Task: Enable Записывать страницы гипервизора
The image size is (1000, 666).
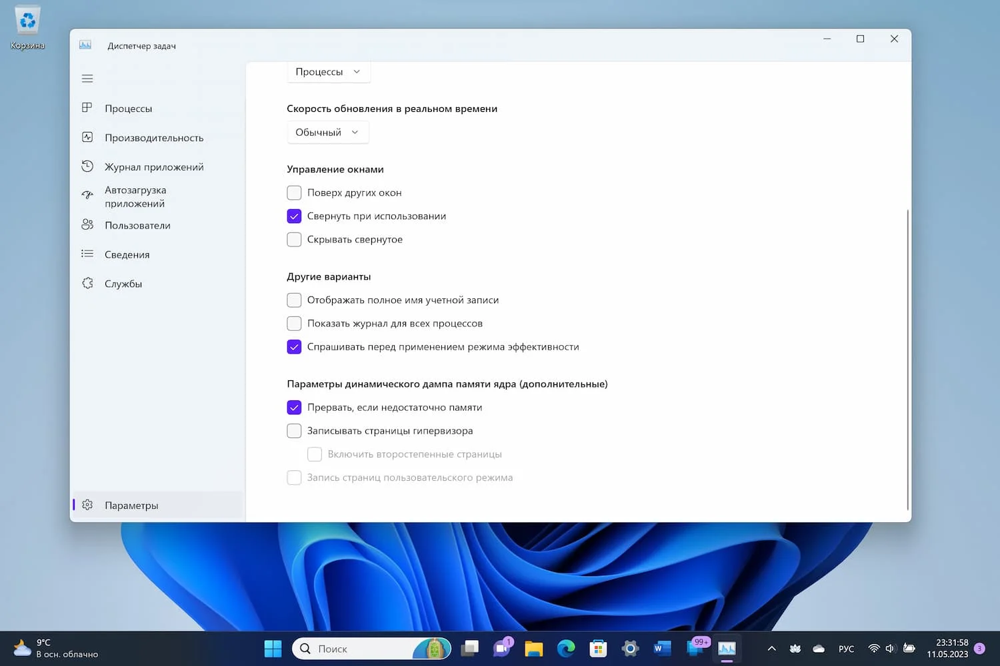Action: (294, 430)
